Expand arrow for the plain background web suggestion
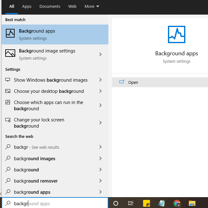208x208 pixels. tap(100, 170)
